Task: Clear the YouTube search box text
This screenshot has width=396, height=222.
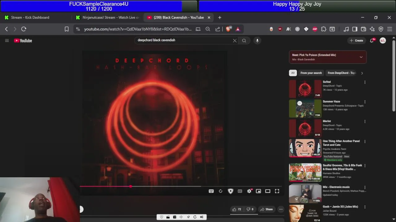Action: (235, 40)
